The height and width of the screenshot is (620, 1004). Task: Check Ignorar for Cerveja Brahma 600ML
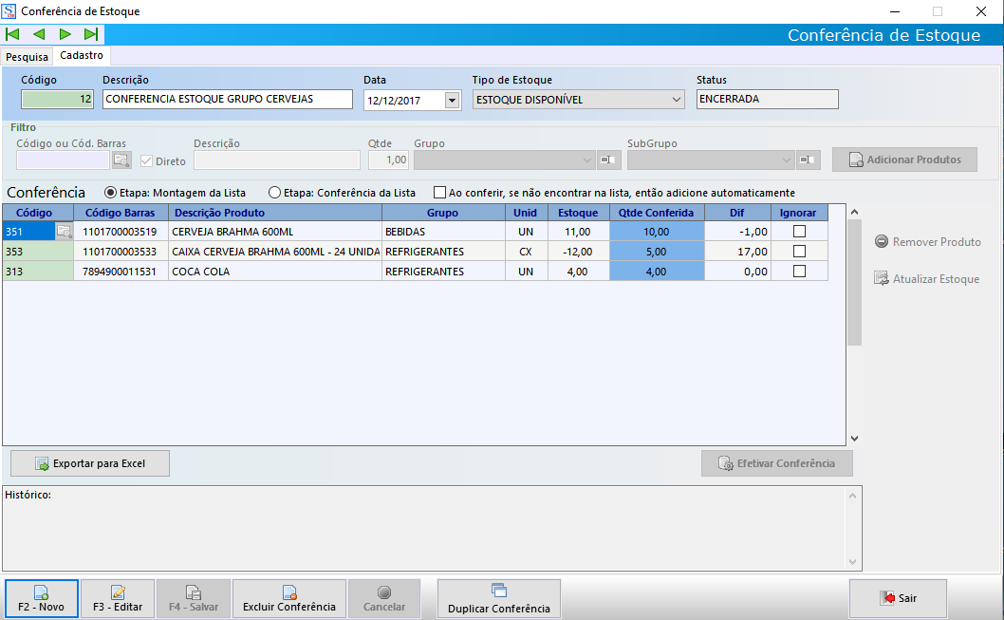pyautogui.click(x=799, y=231)
